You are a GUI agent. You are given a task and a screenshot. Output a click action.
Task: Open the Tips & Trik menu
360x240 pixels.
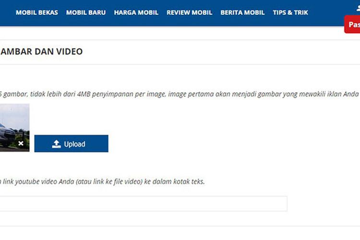(x=290, y=12)
